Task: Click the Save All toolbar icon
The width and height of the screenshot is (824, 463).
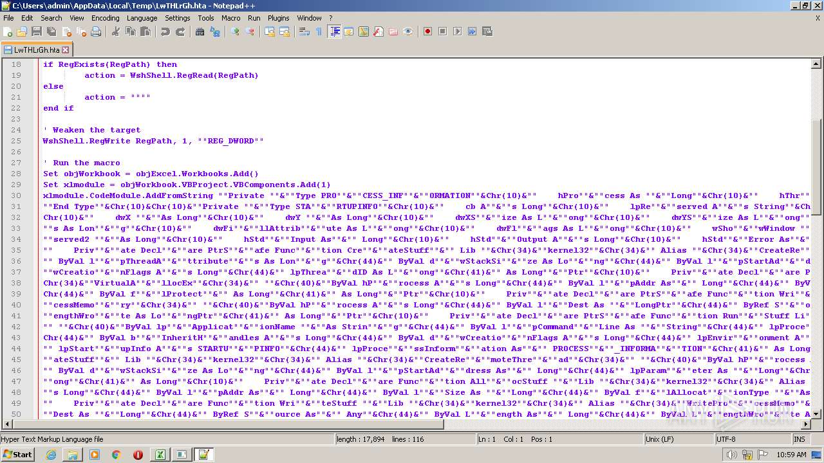Action: (51, 32)
